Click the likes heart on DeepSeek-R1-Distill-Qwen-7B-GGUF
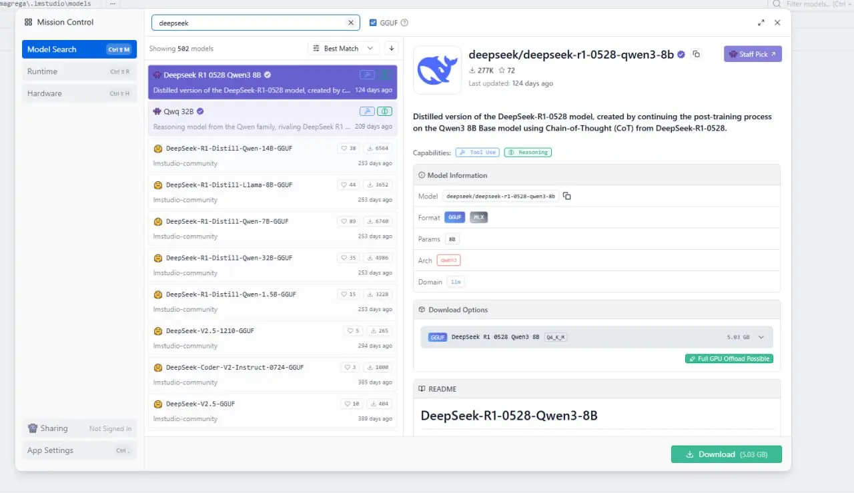The width and height of the screenshot is (854, 493). point(344,221)
